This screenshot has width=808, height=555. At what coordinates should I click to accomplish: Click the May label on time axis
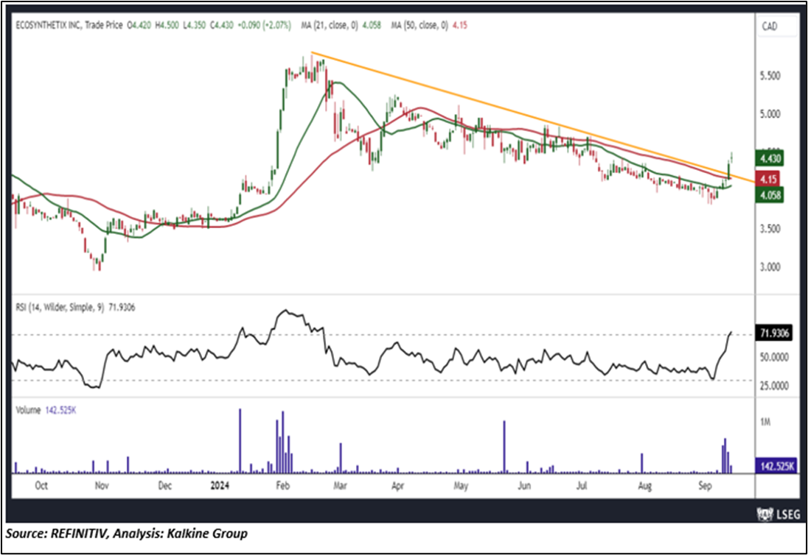tap(461, 486)
